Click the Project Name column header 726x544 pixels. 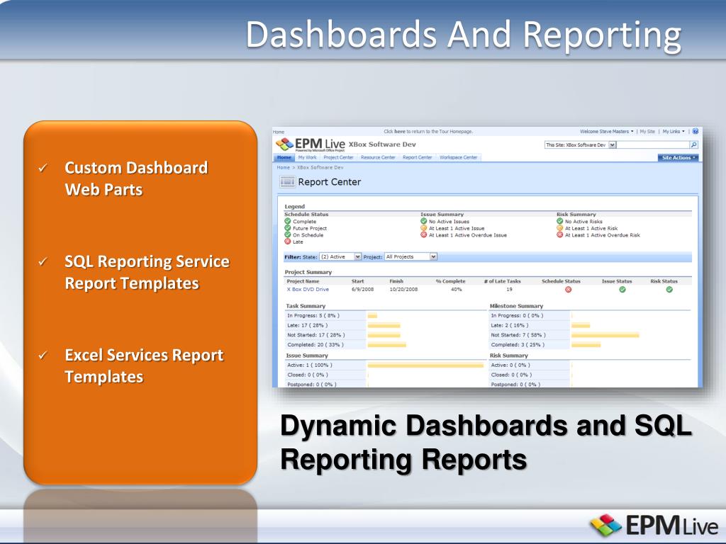[303, 281]
